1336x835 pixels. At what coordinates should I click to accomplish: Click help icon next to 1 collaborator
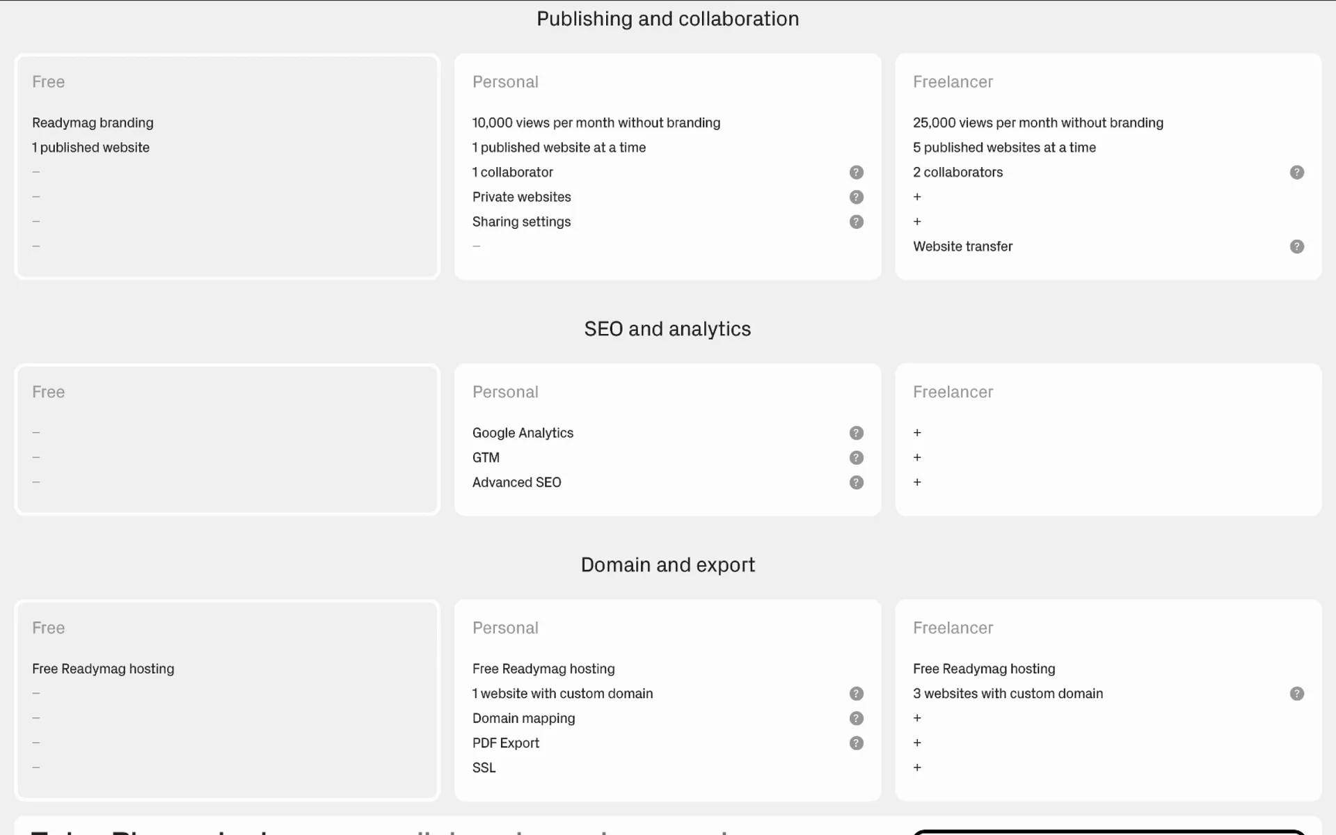(x=856, y=173)
